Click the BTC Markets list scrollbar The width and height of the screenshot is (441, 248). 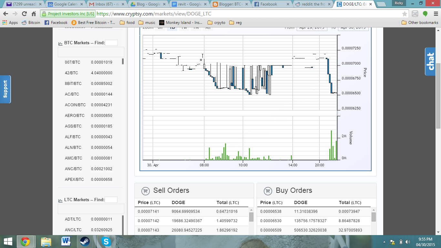(x=123, y=61)
